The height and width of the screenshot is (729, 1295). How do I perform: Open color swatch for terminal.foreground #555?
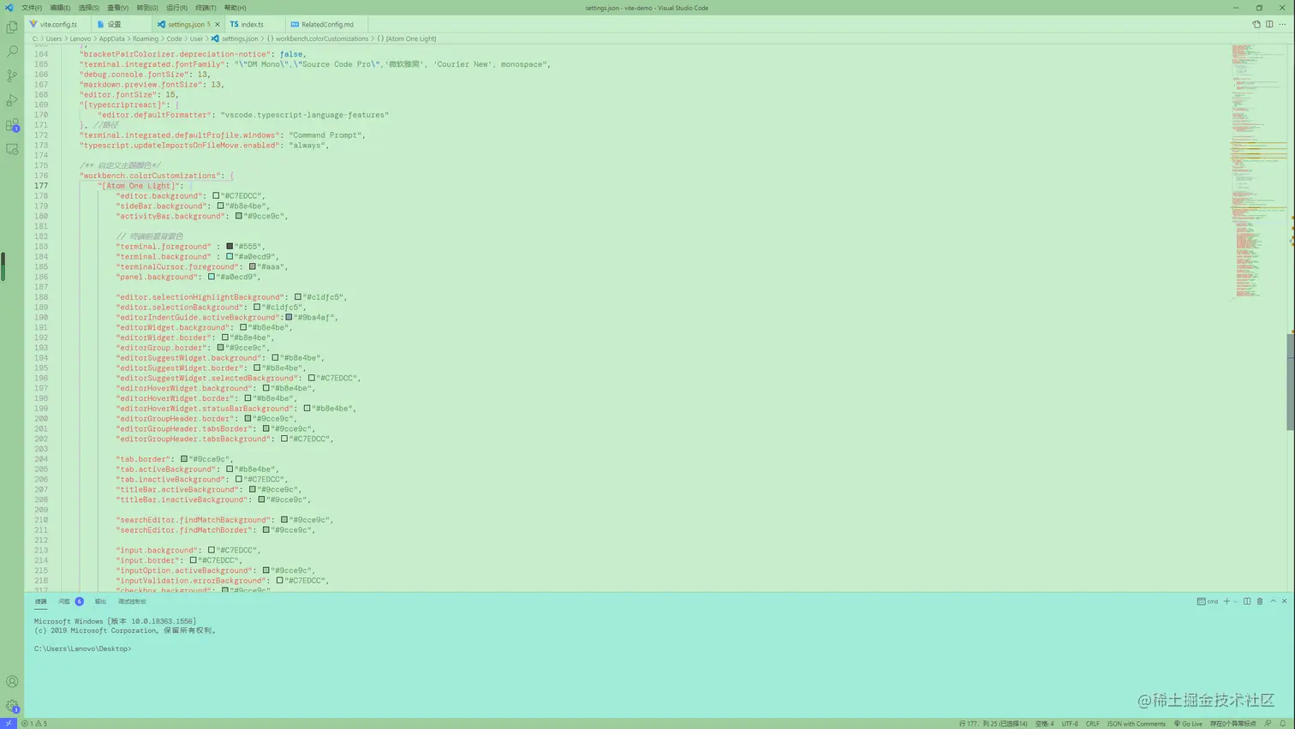coord(230,247)
